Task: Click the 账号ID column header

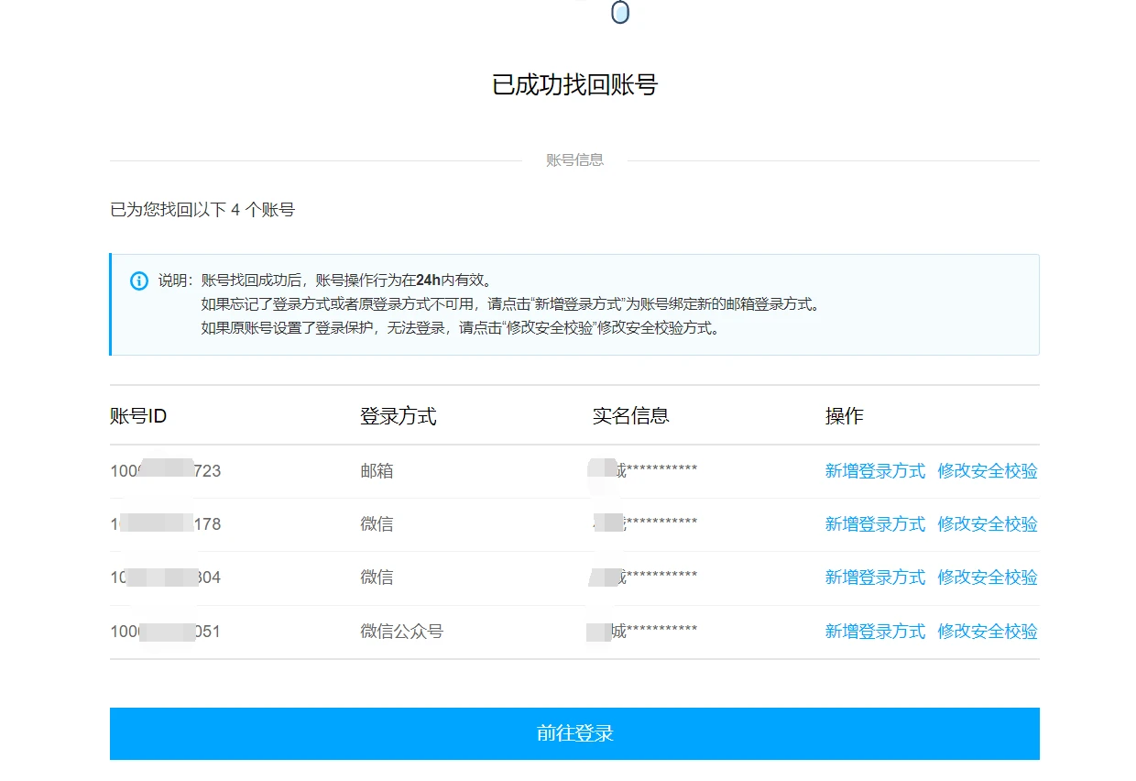Action: (138, 416)
